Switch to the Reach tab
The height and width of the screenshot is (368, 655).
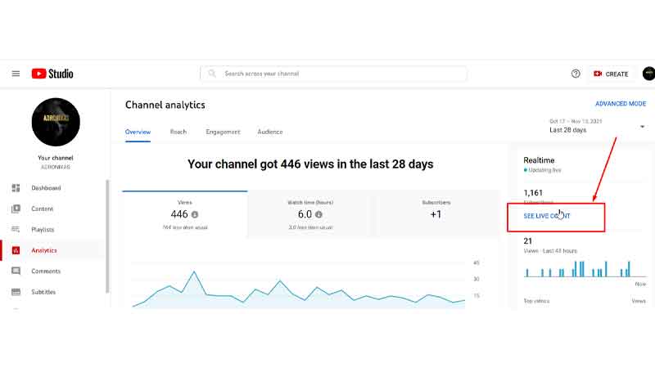point(178,132)
